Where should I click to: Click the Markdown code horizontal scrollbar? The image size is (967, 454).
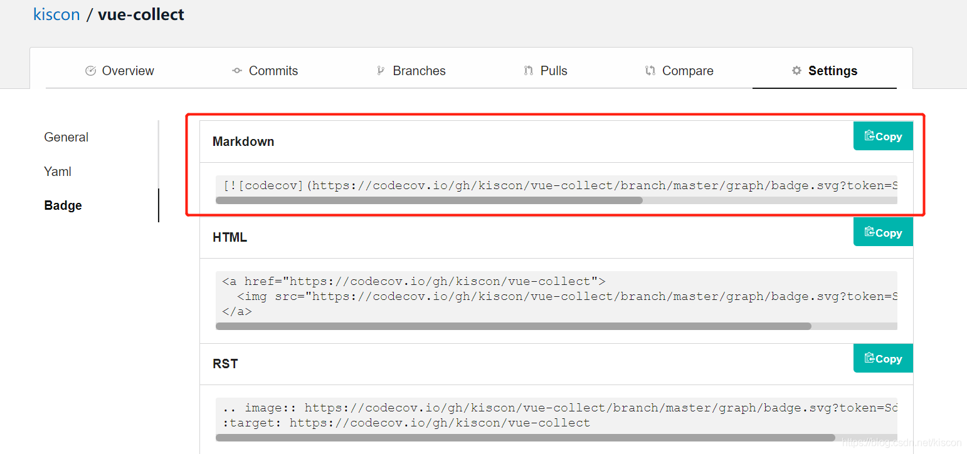[x=429, y=200]
